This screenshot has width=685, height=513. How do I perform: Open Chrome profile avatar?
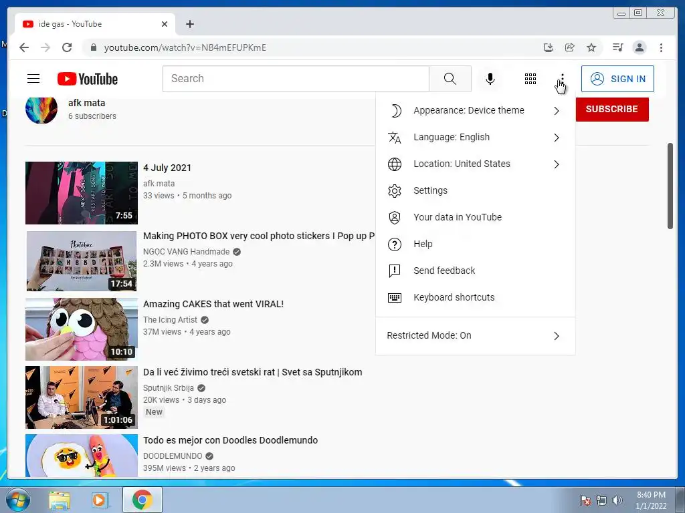point(640,47)
